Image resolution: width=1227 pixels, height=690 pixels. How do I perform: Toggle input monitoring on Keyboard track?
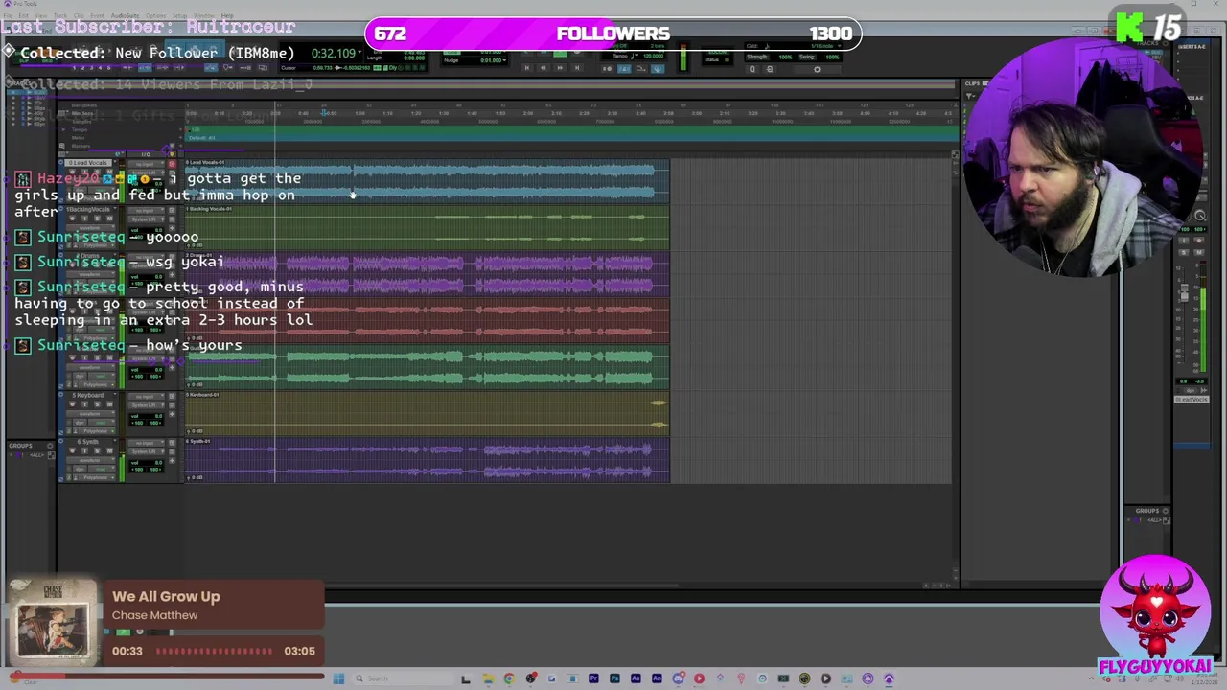(x=84, y=404)
